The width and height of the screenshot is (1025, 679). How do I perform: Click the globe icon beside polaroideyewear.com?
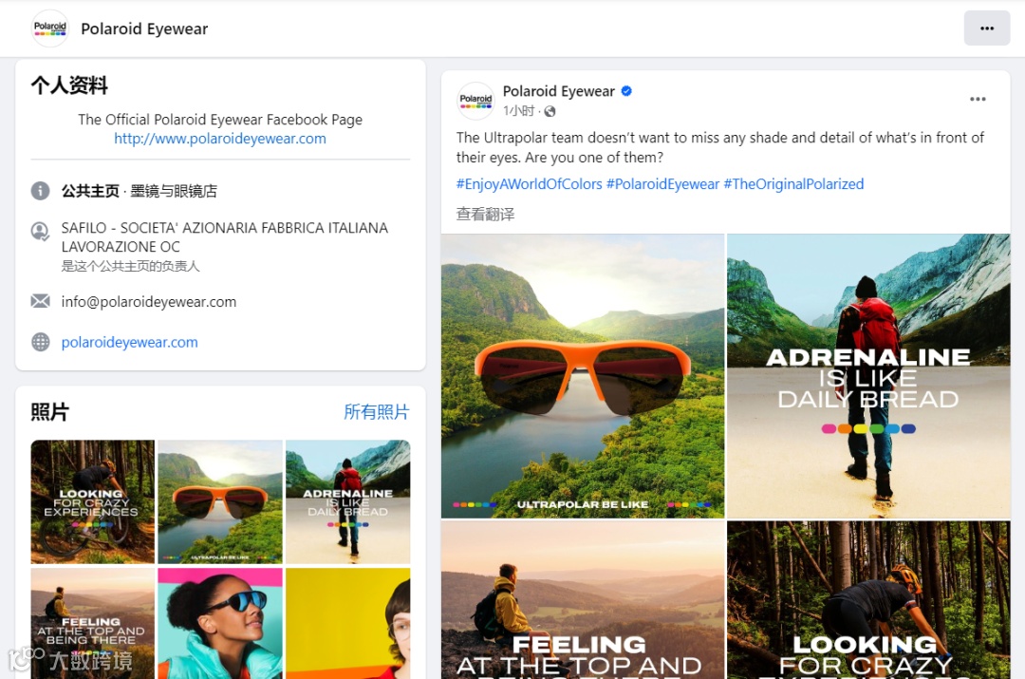39,344
